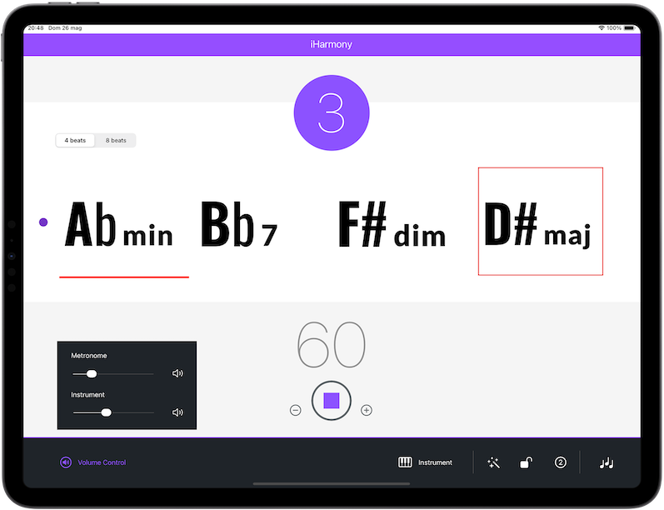Tap the music notes icon

(607, 462)
